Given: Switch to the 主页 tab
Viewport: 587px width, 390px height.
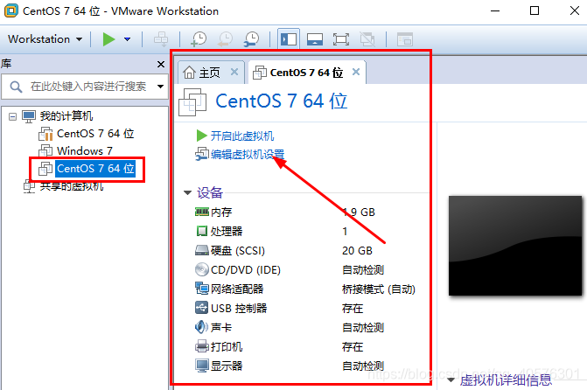Looking at the screenshot, I should coord(210,73).
